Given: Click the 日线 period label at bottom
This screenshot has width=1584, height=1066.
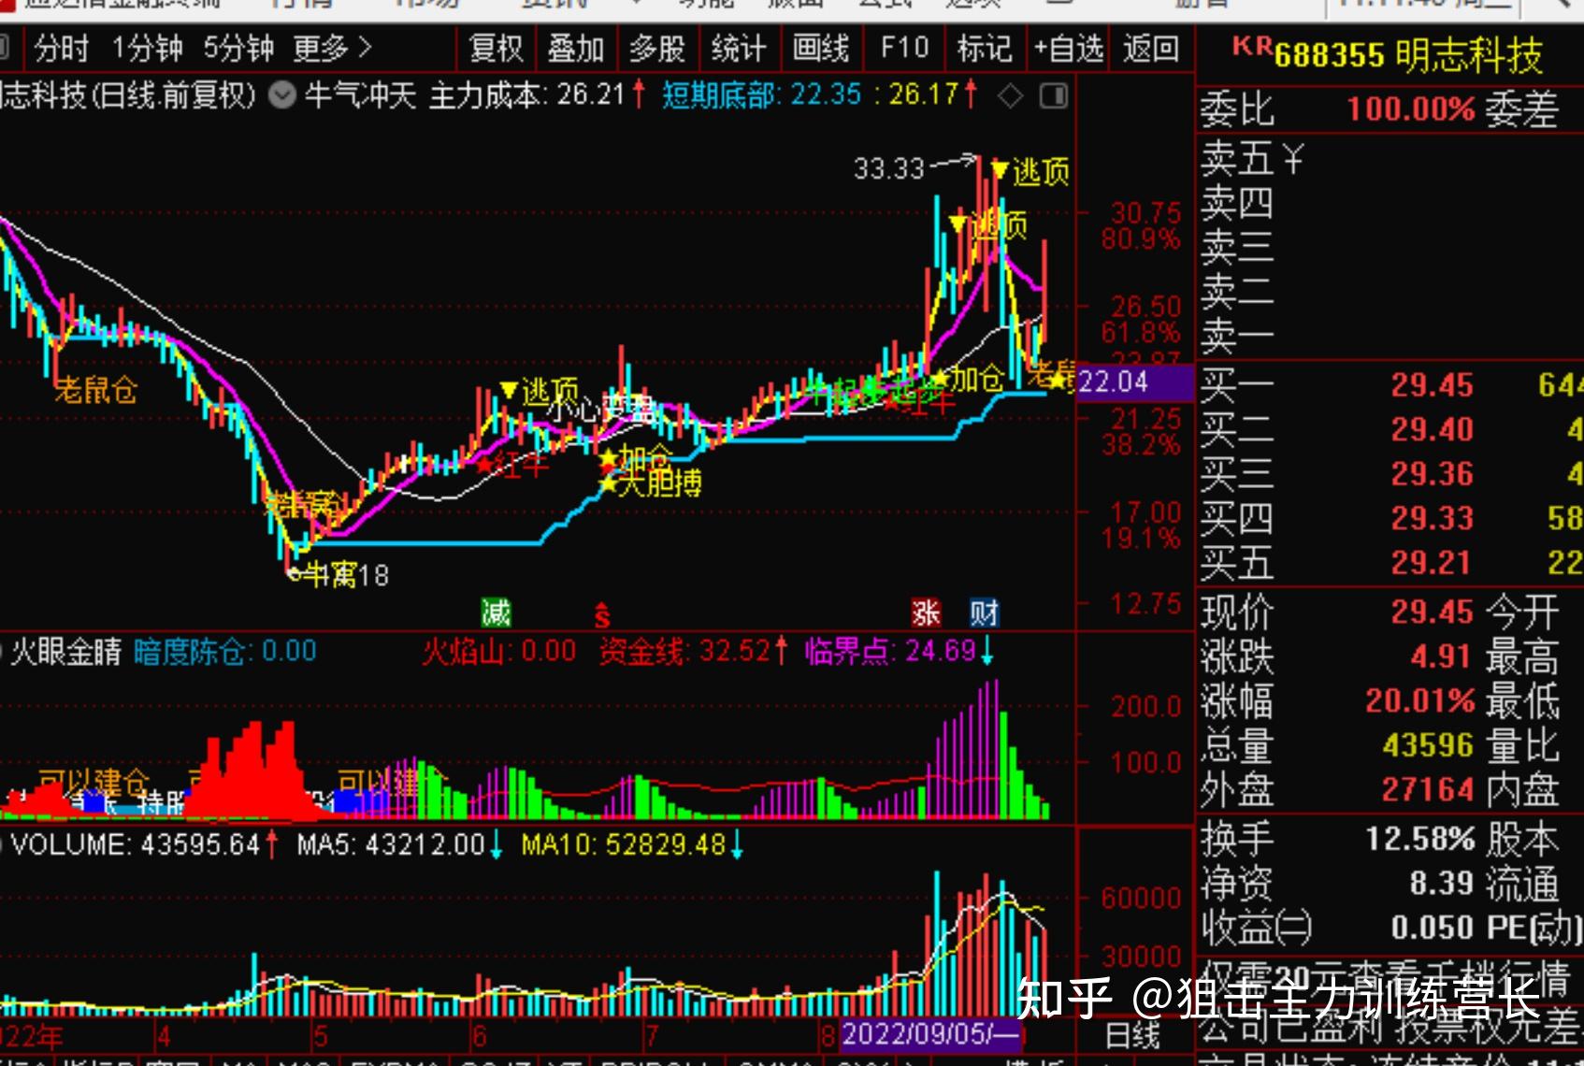Looking at the screenshot, I should click(x=1132, y=1035).
